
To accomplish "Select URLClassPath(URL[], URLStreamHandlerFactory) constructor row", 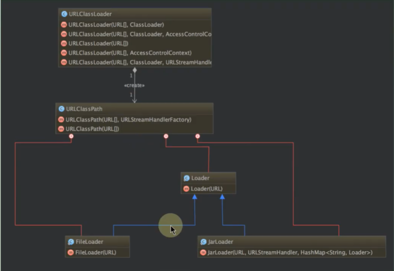I will 128,120.
